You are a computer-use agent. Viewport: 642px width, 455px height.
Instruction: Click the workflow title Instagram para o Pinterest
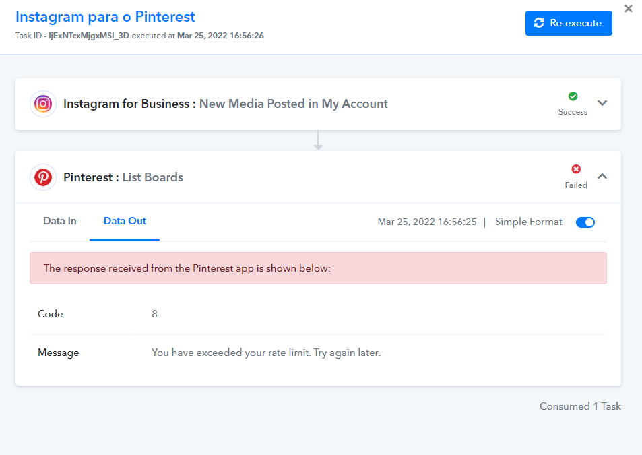[x=105, y=17]
